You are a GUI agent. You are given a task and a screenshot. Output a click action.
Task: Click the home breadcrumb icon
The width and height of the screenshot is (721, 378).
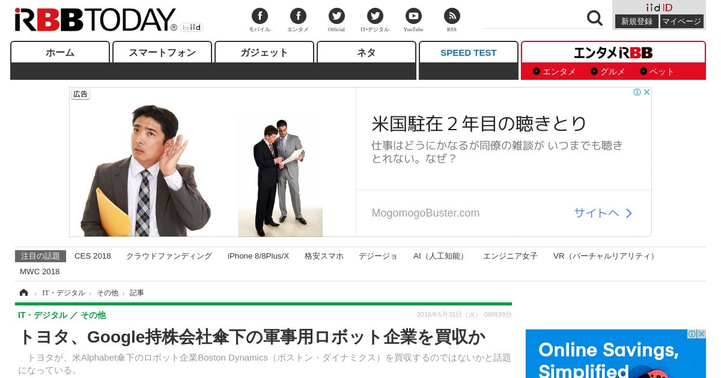tap(24, 292)
